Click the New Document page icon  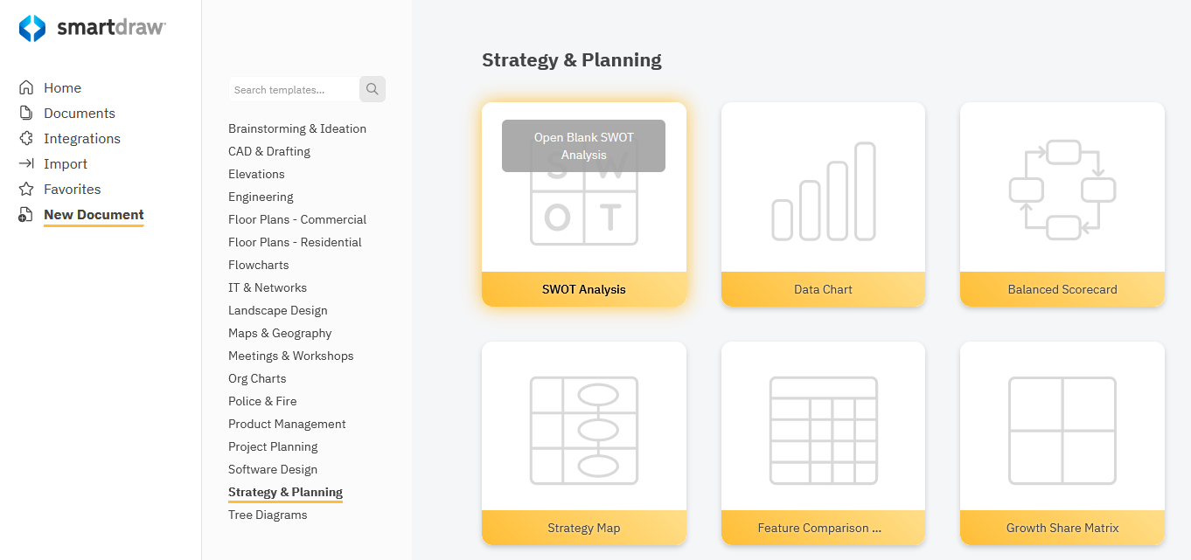(x=27, y=215)
